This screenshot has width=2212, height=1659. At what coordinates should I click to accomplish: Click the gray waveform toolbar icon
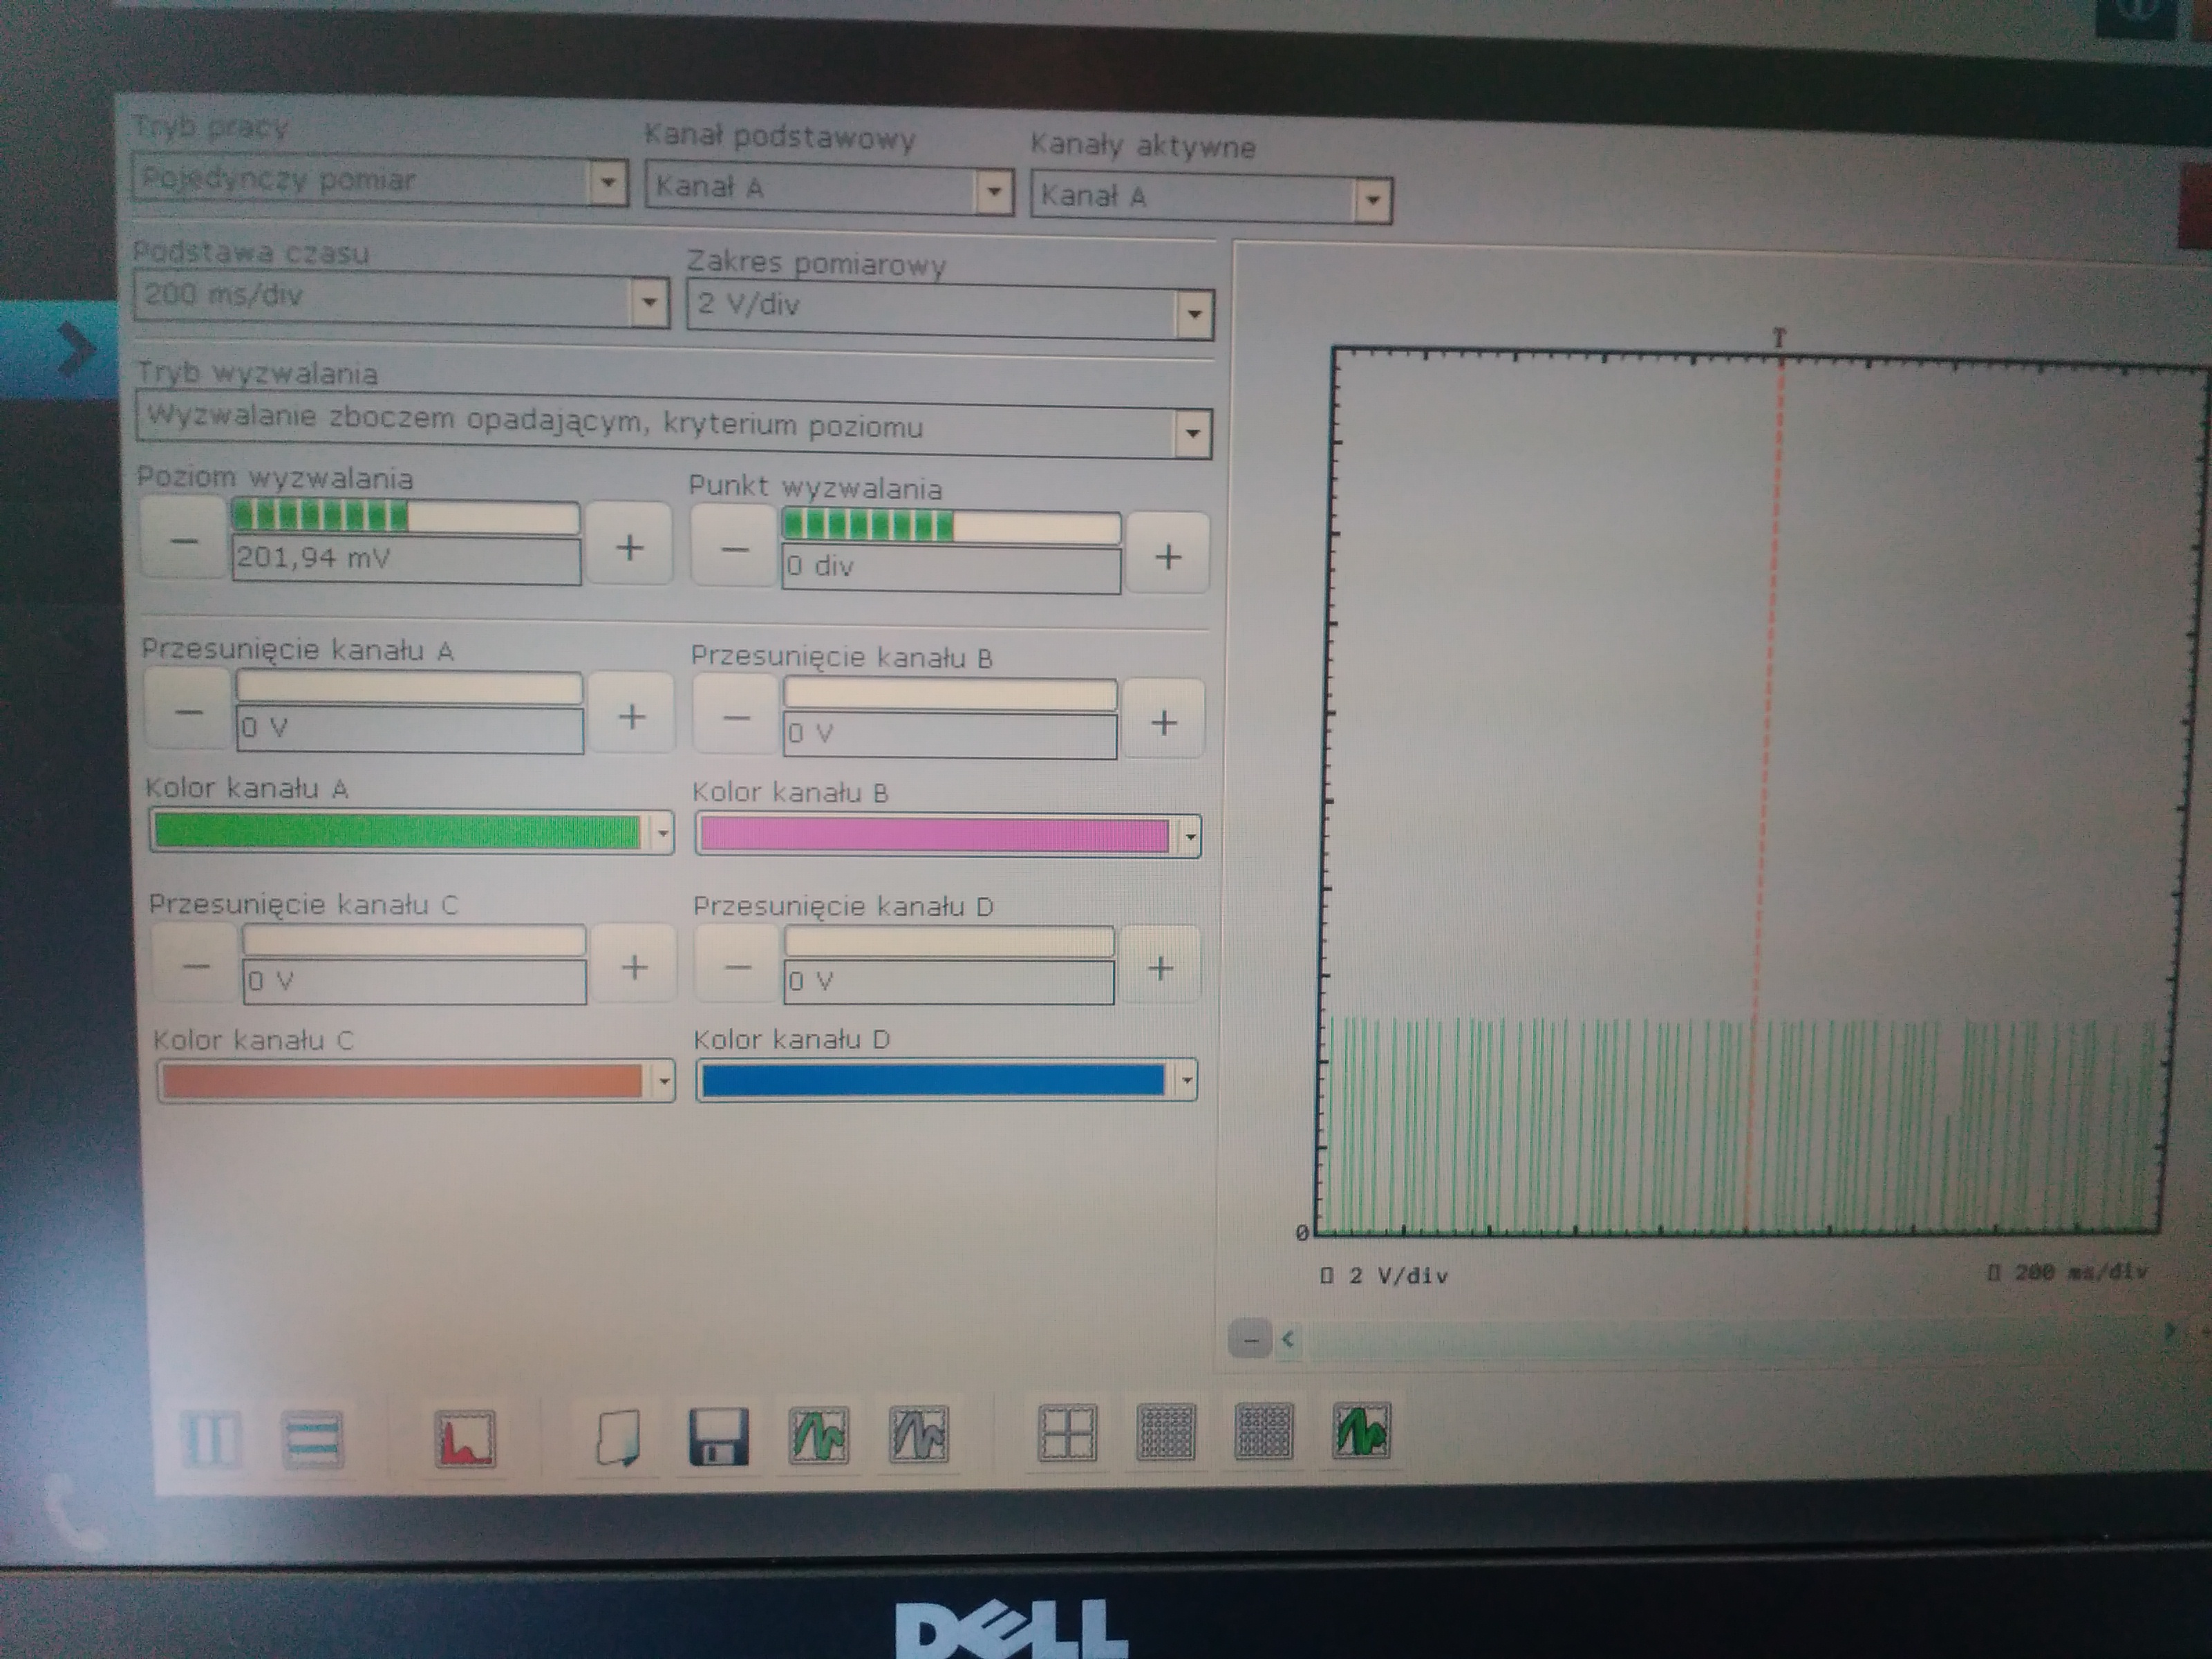coord(919,1435)
